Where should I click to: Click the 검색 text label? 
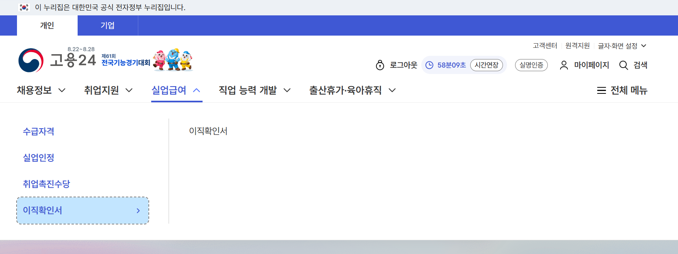[640, 65]
